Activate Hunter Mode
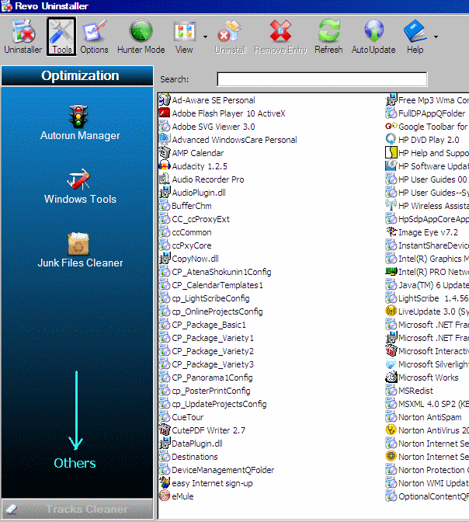Image resolution: width=469 pixels, height=522 pixels. tap(141, 37)
